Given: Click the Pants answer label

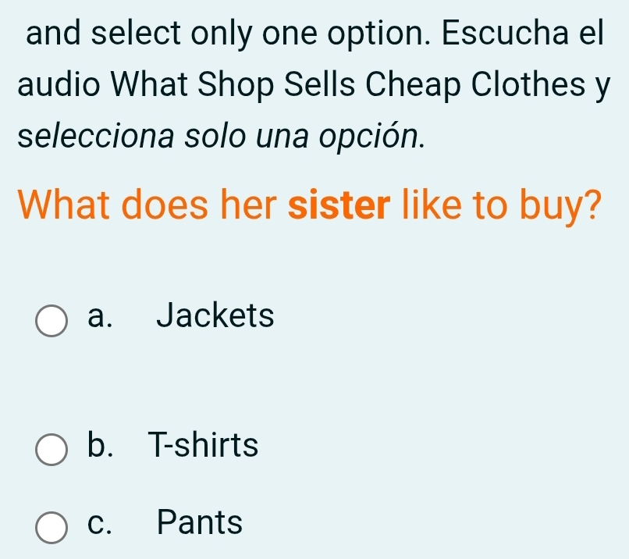Looking at the screenshot, I should pos(201,524).
